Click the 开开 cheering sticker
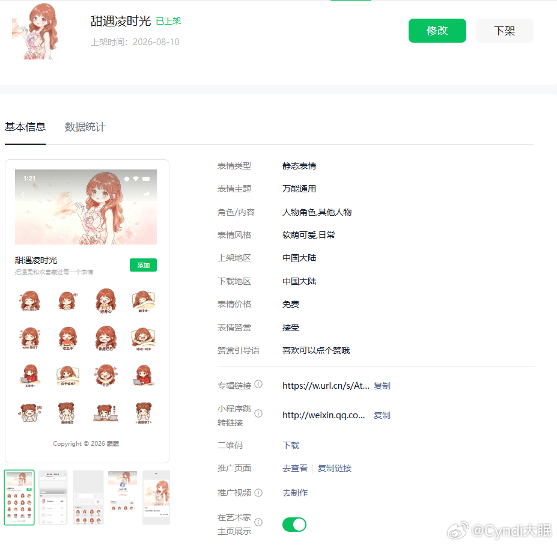The width and height of the screenshot is (557, 545). [106, 376]
